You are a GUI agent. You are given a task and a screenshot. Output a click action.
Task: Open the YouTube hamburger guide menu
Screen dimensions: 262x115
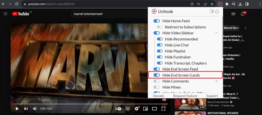pos(6,14)
